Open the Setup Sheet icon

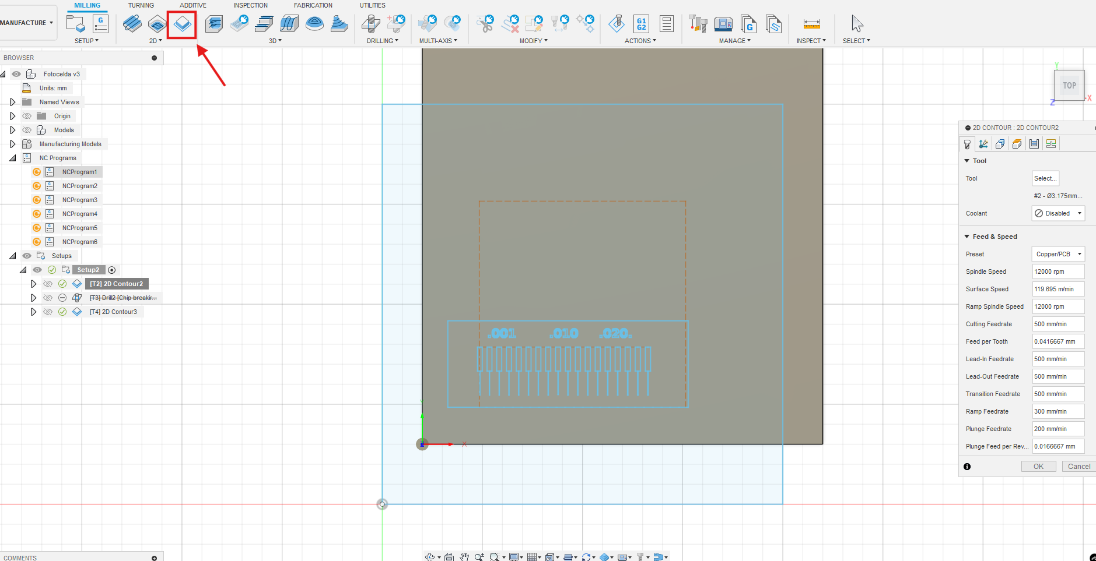[x=666, y=24]
